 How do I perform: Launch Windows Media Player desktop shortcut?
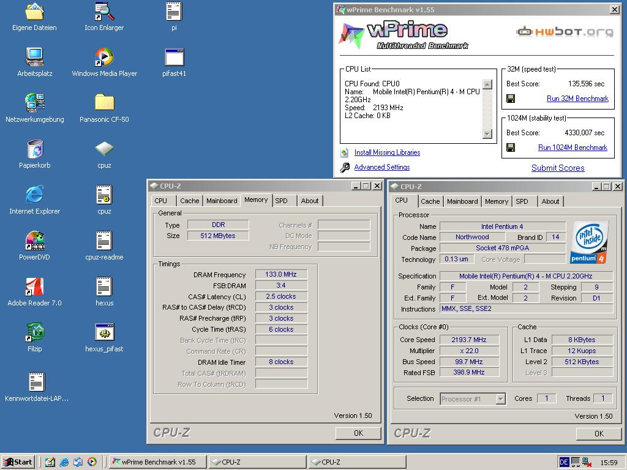[x=104, y=57]
